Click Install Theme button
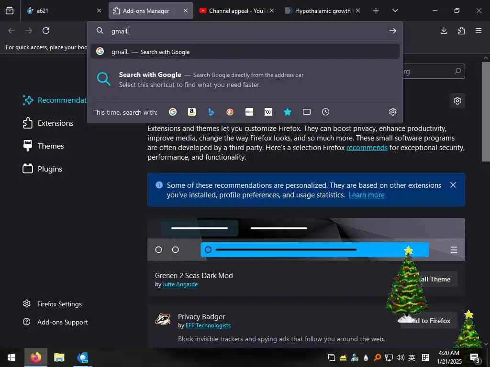490x367 pixels. coord(437,279)
